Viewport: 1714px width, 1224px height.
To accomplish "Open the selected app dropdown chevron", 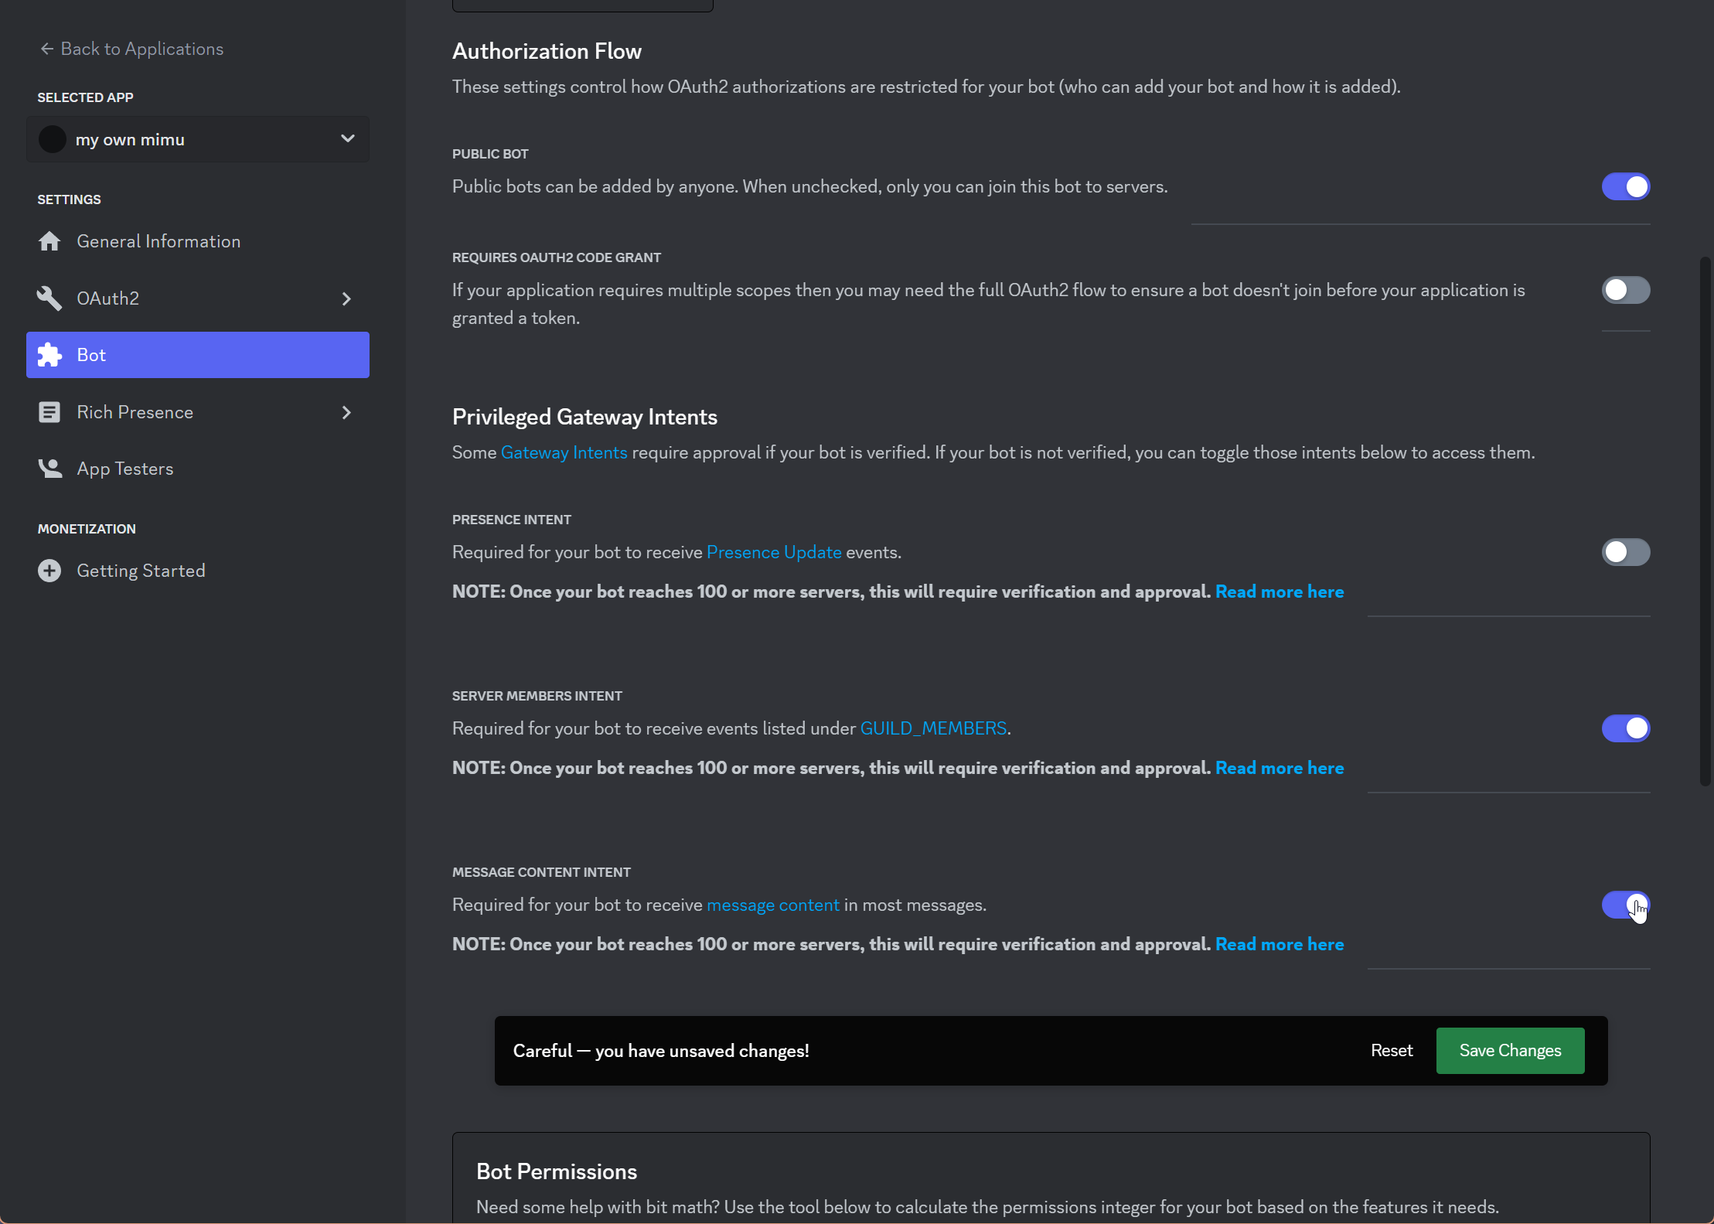I will point(347,139).
